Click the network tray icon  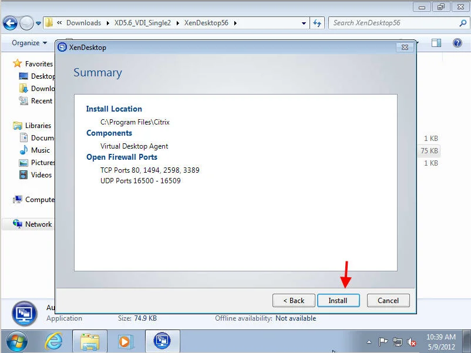[x=398, y=342]
